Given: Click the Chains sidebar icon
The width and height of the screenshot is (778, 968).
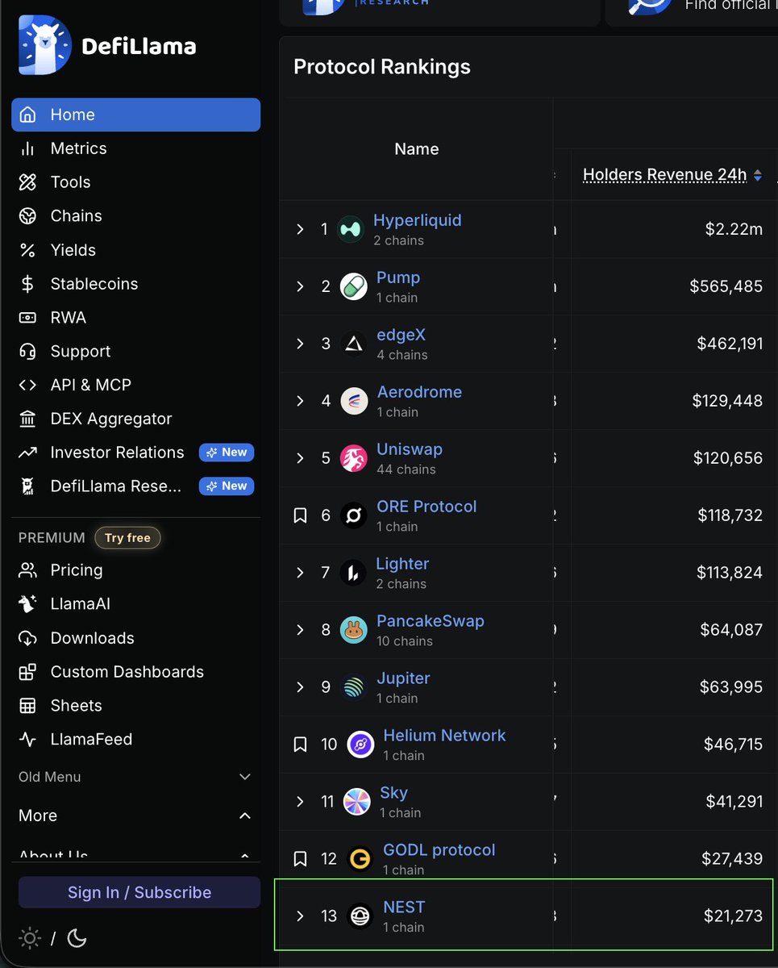Looking at the screenshot, I should [x=27, y=216].
